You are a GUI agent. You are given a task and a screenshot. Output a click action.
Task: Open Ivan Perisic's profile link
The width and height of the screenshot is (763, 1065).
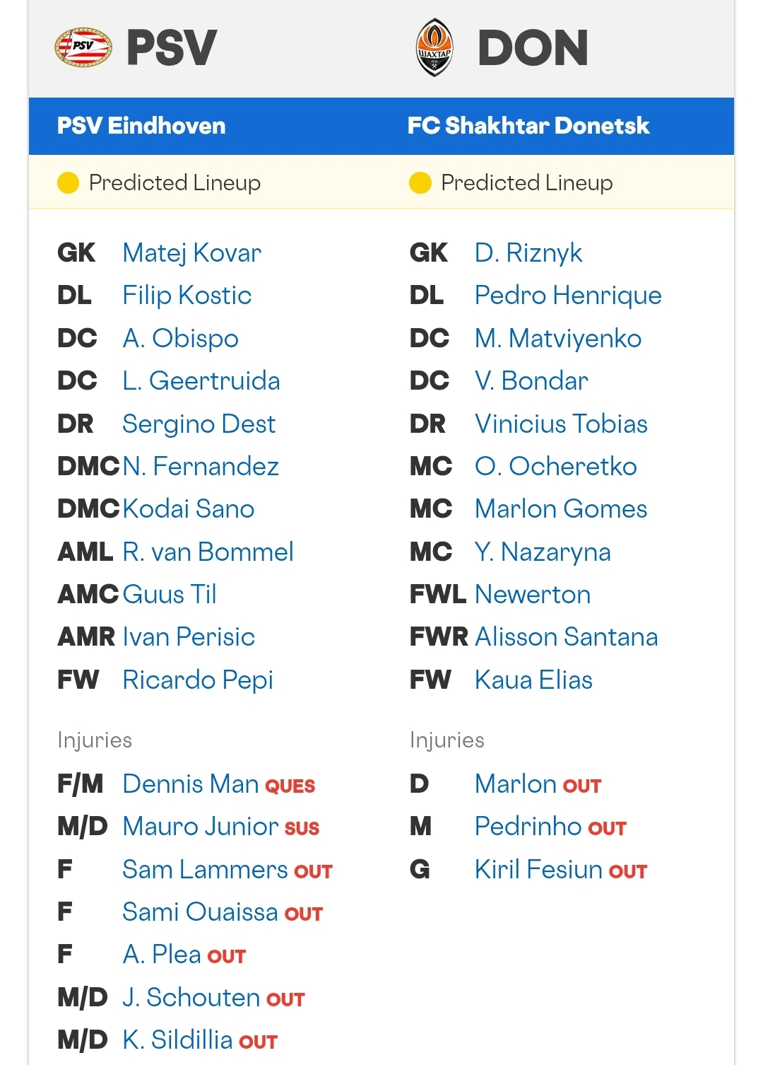(x=189, y=637)
